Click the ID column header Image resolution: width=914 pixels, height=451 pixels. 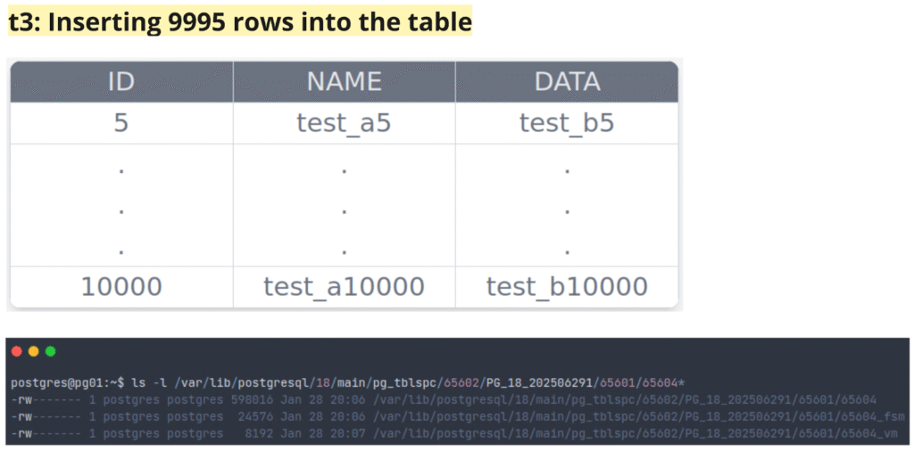tap(121, 82)
